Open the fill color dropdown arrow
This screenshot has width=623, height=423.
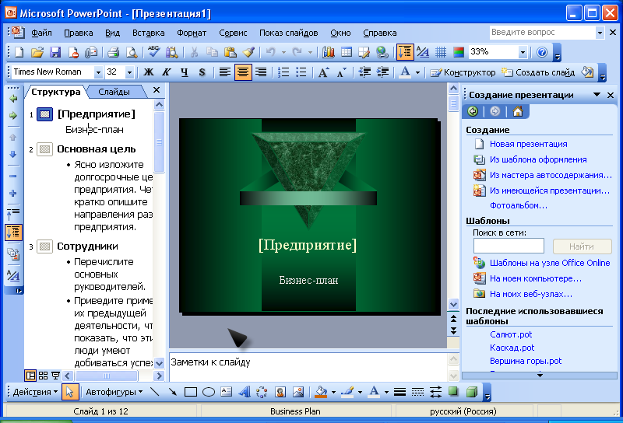(x=334, y=392)
